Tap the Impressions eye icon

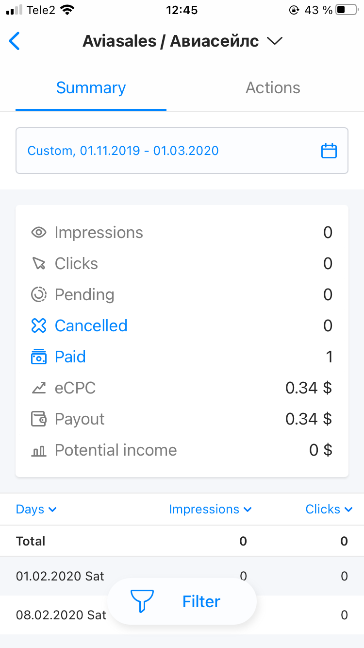click(38, 233)
